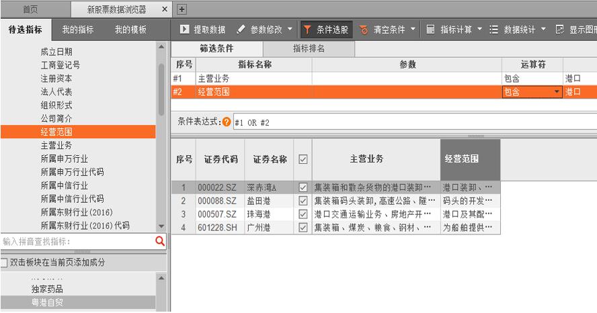Click the 清空条件 clear filter icon
Image resolution: width=597 pixels, height=313 pixels.
coord(364,30)
